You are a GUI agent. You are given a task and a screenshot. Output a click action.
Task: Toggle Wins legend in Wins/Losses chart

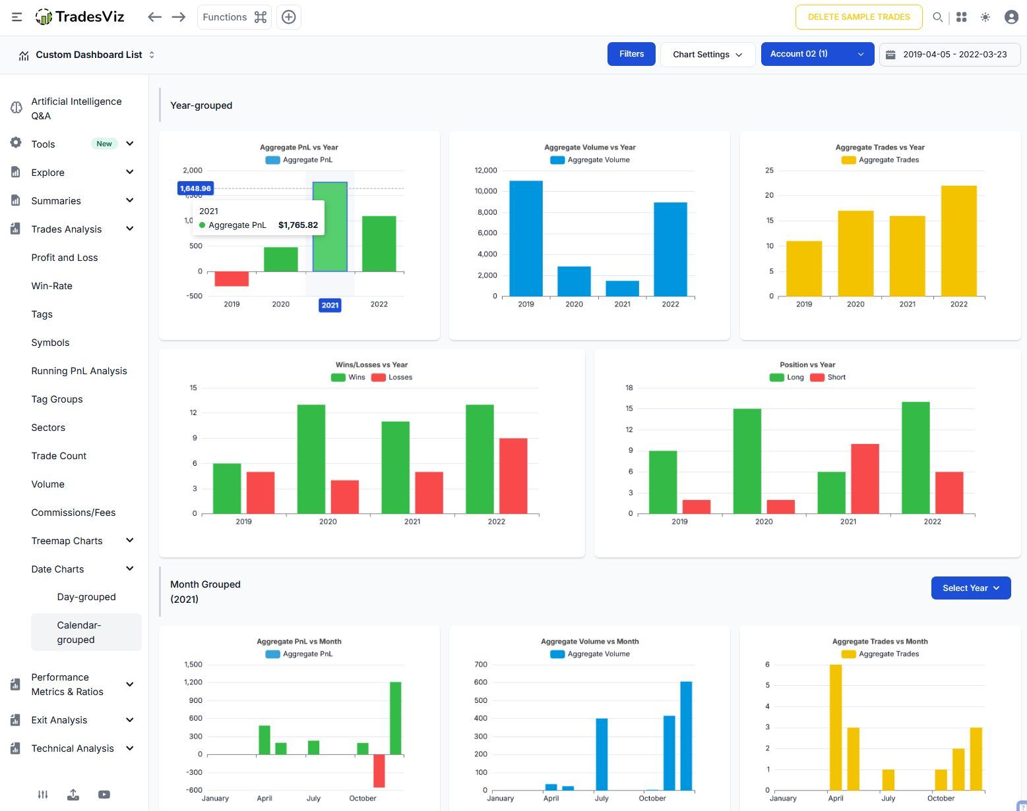coord(348,378)
